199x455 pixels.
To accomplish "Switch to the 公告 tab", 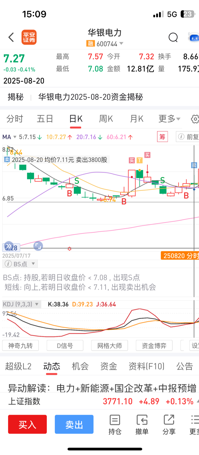I will point(185,366).
